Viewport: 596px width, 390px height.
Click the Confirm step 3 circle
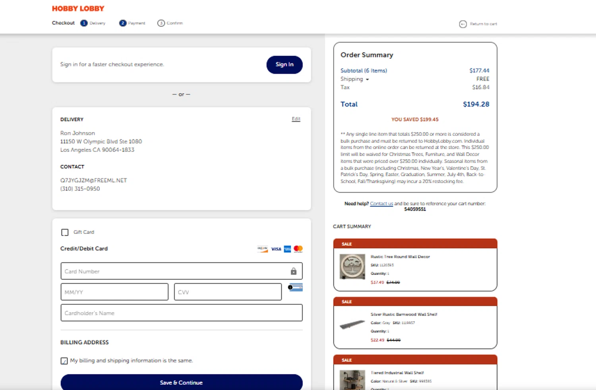point(161,23)
